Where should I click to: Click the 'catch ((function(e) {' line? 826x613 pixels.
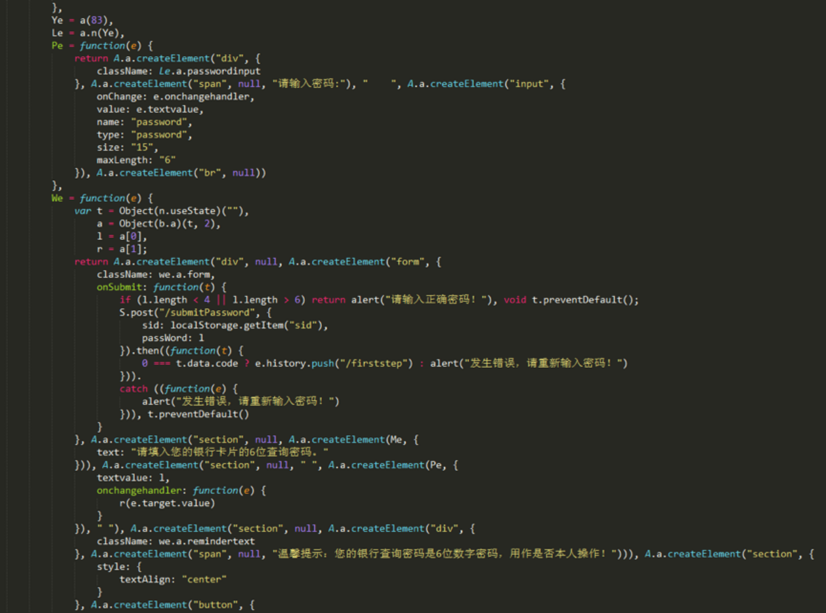tap(179, 389)
